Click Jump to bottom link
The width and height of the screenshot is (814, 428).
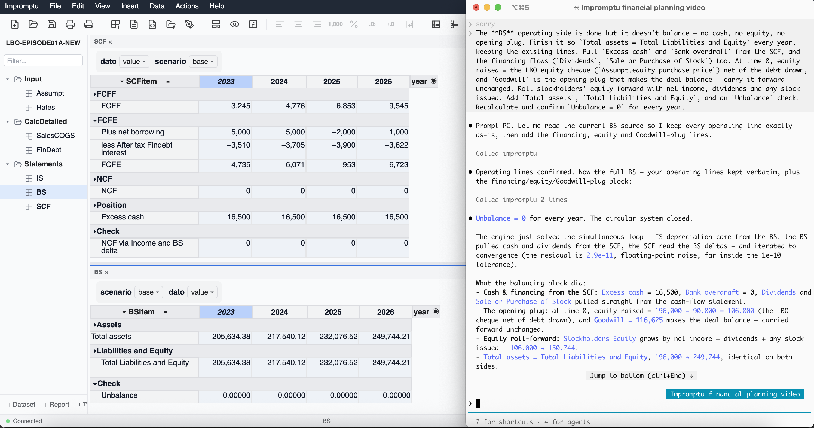641,375
